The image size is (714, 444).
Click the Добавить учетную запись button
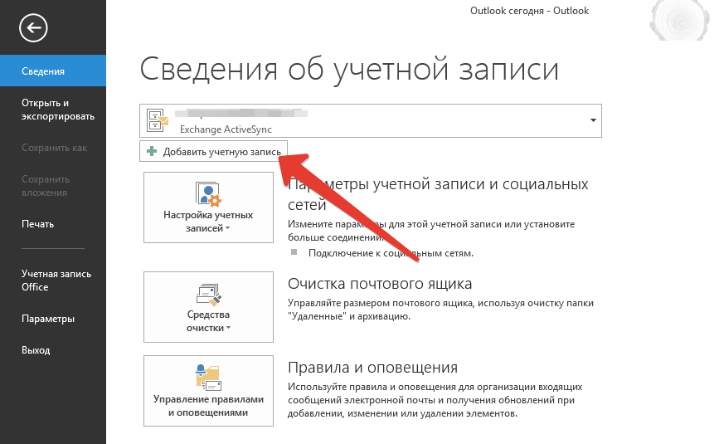click(214, 151)
